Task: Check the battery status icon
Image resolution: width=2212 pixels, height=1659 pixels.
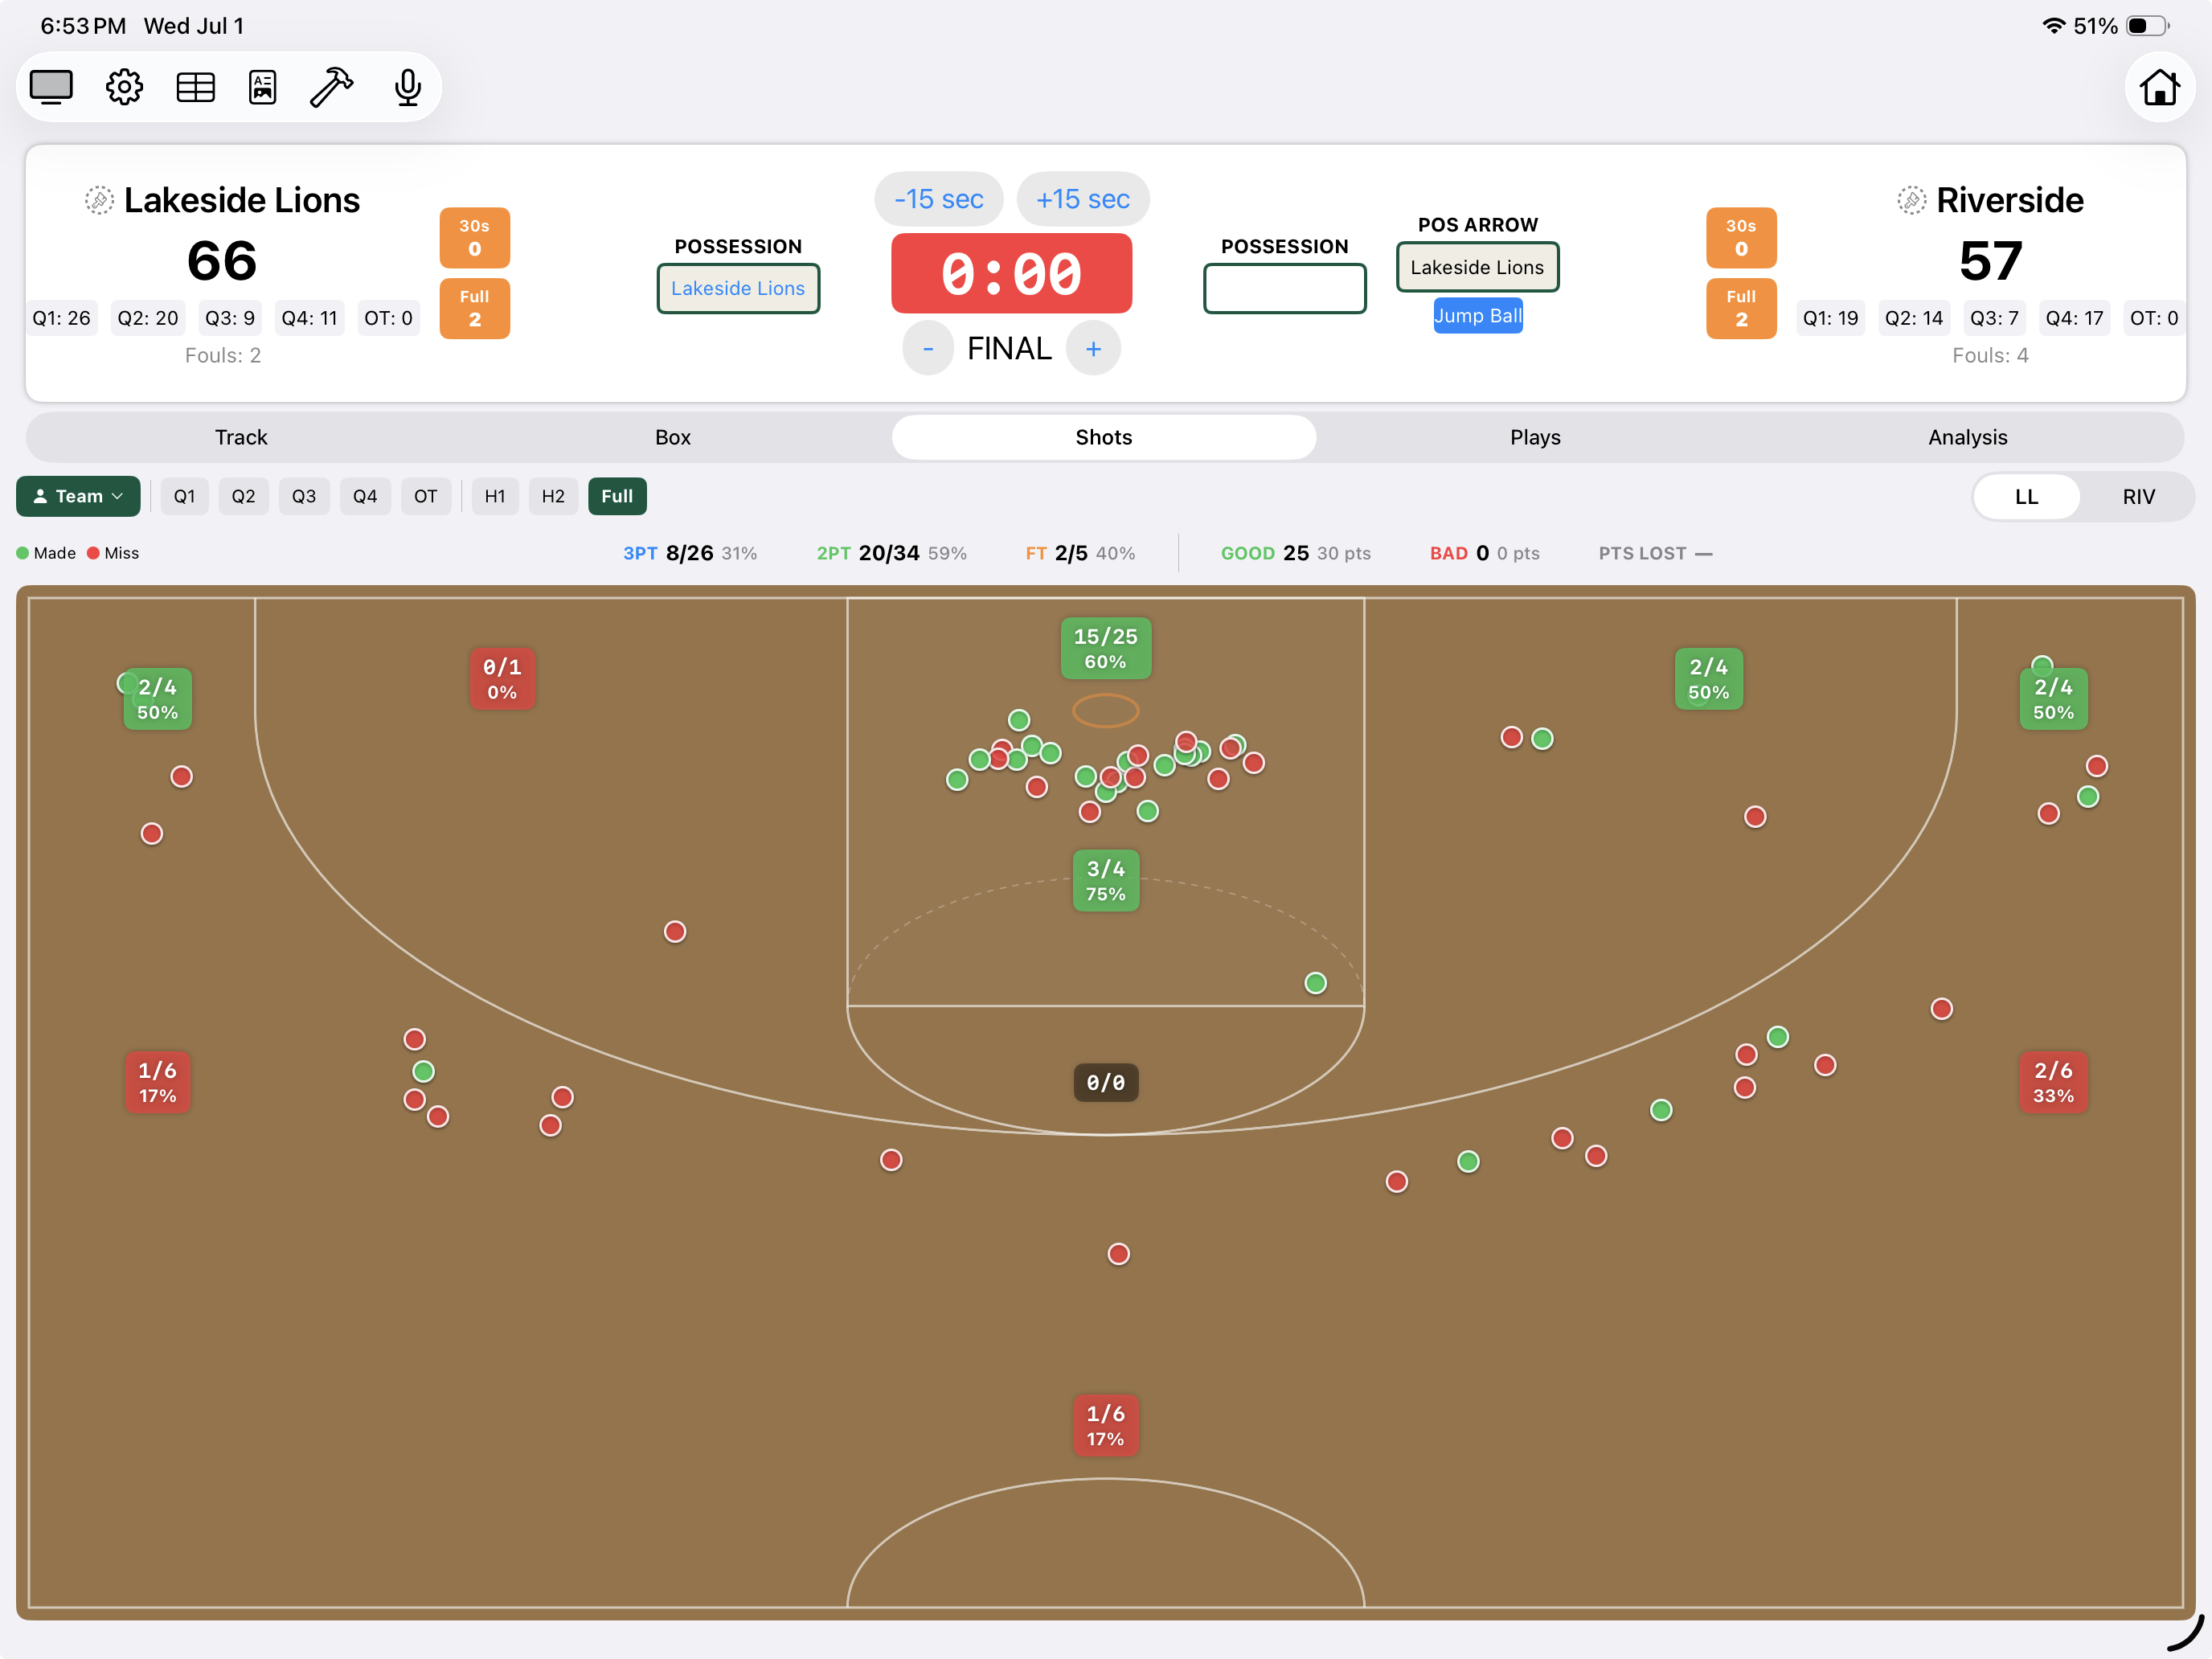Action: [2147, 26]
